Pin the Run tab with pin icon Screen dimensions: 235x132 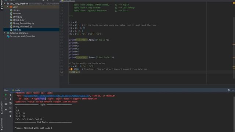[6, 110]
